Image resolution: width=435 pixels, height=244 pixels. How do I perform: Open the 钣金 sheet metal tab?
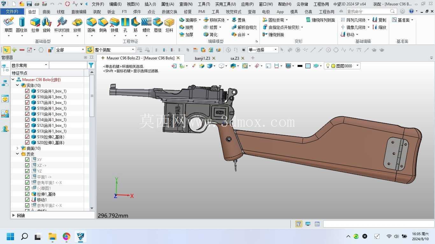111,12
